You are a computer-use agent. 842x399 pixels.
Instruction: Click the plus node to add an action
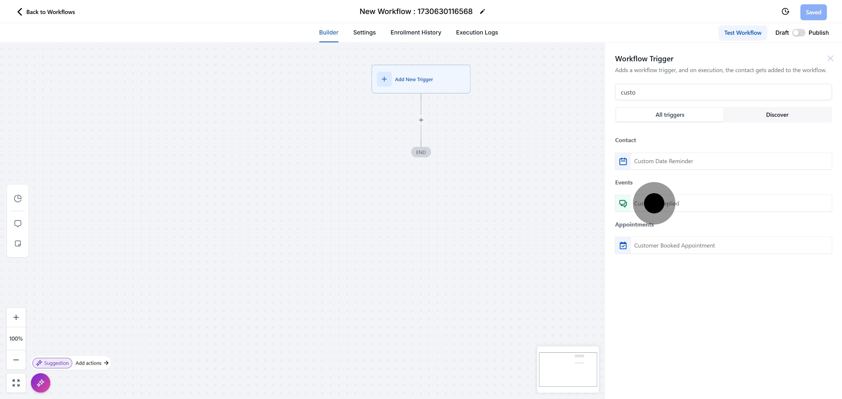421,120
